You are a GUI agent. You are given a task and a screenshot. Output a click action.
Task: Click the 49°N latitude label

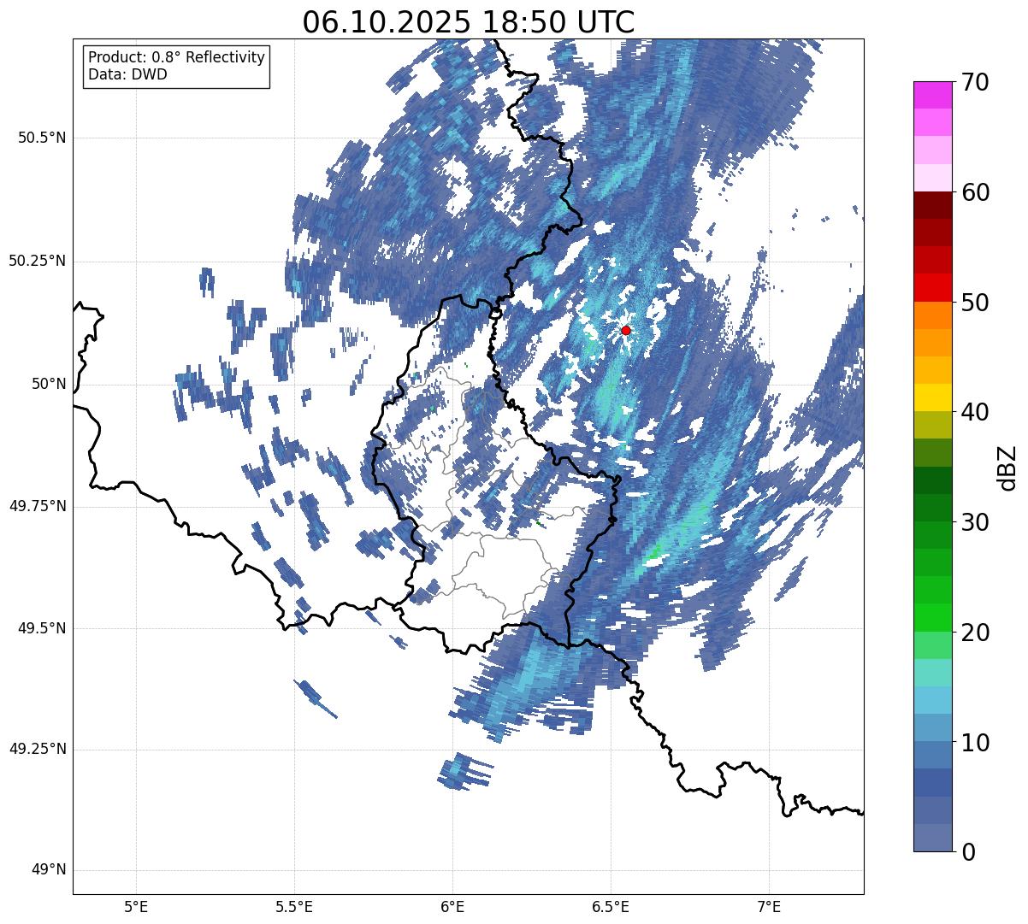pos(49,870)
